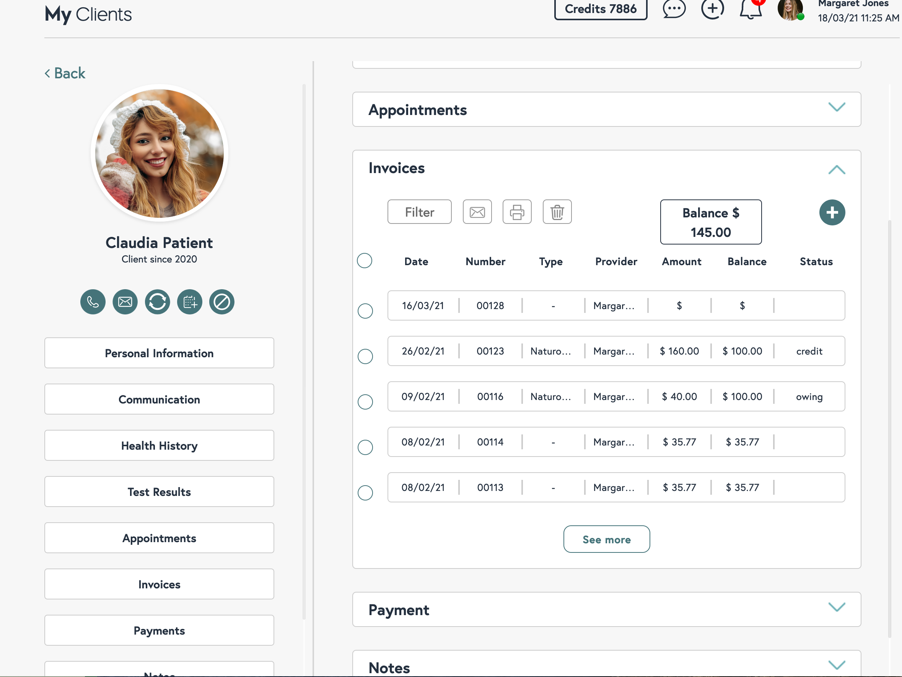Add a new invoice with the plus button
The width and height of the screenshot is (902, 677).
[832, 212]
